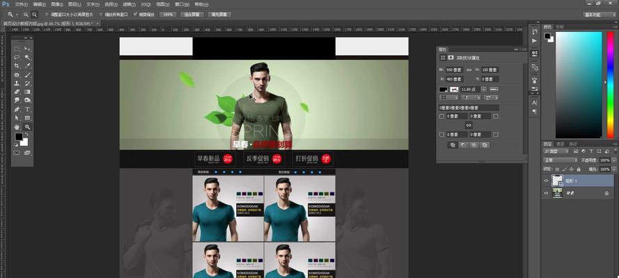Toggle link width and height icon
Image resolution: width=619 pixels, height=278 pixels.
[x=469, y=69]
